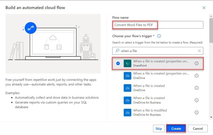Click the magnifier icon in trigger search
The width and height of the screenshot is (213, 135).
click(117, 51)
